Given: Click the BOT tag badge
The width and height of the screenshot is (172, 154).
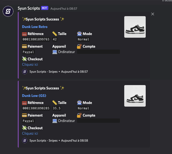Looking at the screenshot, I should [x=45, y=8].
